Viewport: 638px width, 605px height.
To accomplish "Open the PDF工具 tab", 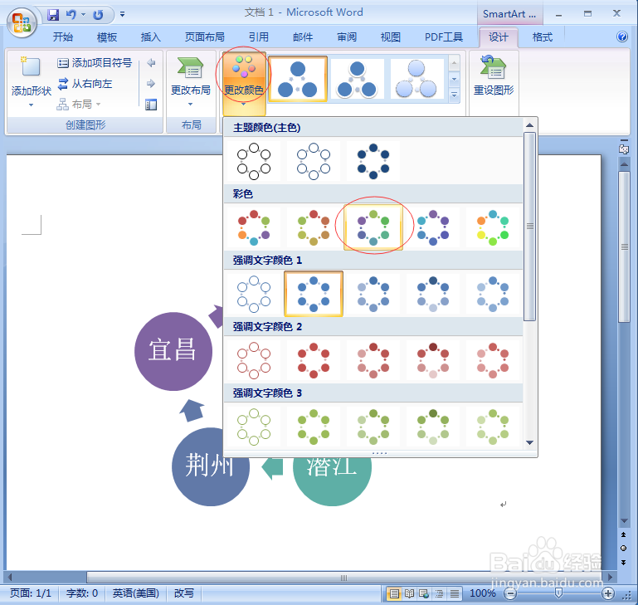I will click(444, 37).
